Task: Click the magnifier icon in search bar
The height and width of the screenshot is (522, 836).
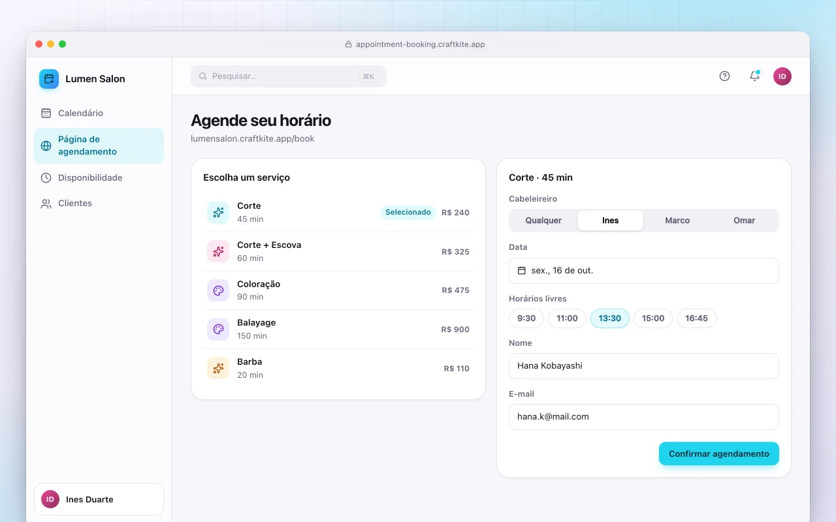Action: (x=202, y=76)
